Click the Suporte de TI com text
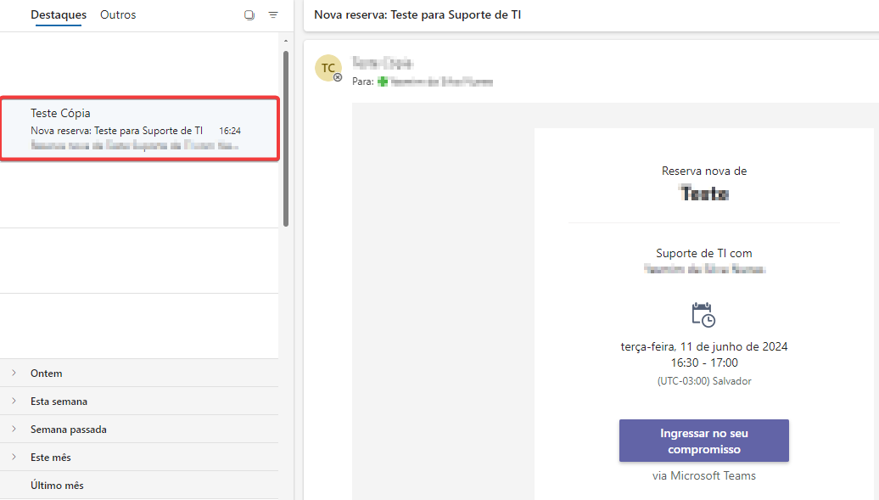This screenshot has width=879, height=500. click(704, 254)
